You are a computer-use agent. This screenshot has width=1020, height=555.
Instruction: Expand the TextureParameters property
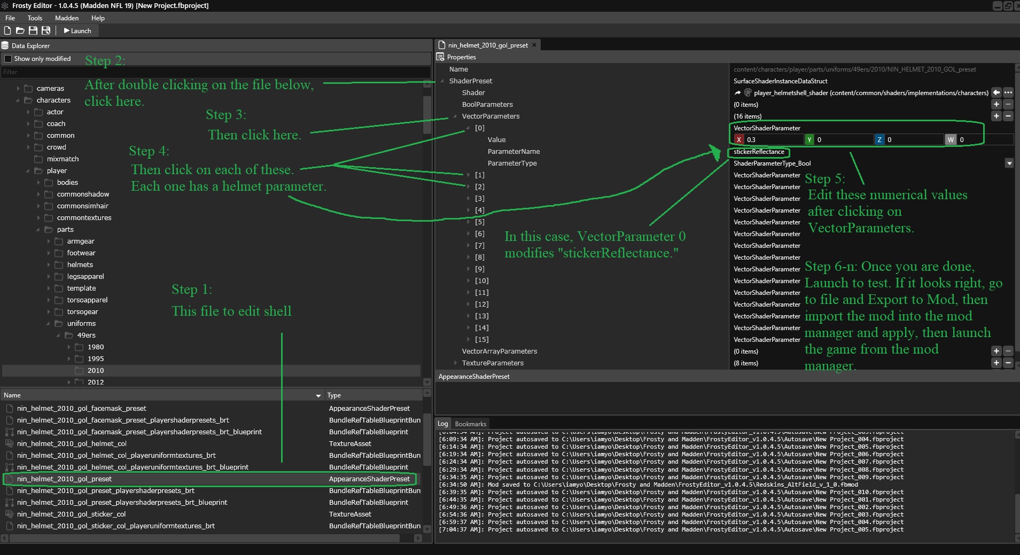pos(456,363)
